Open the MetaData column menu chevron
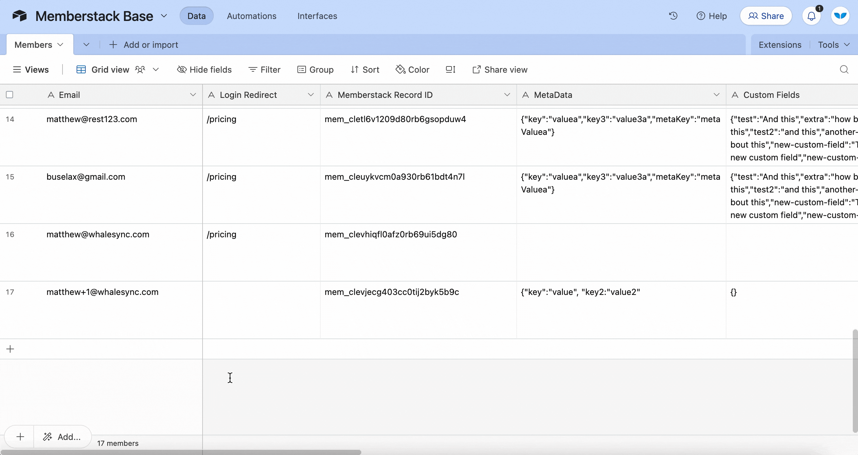Viewport: 858px width, 455px height. pyautogui.click(x=716, y=95)
